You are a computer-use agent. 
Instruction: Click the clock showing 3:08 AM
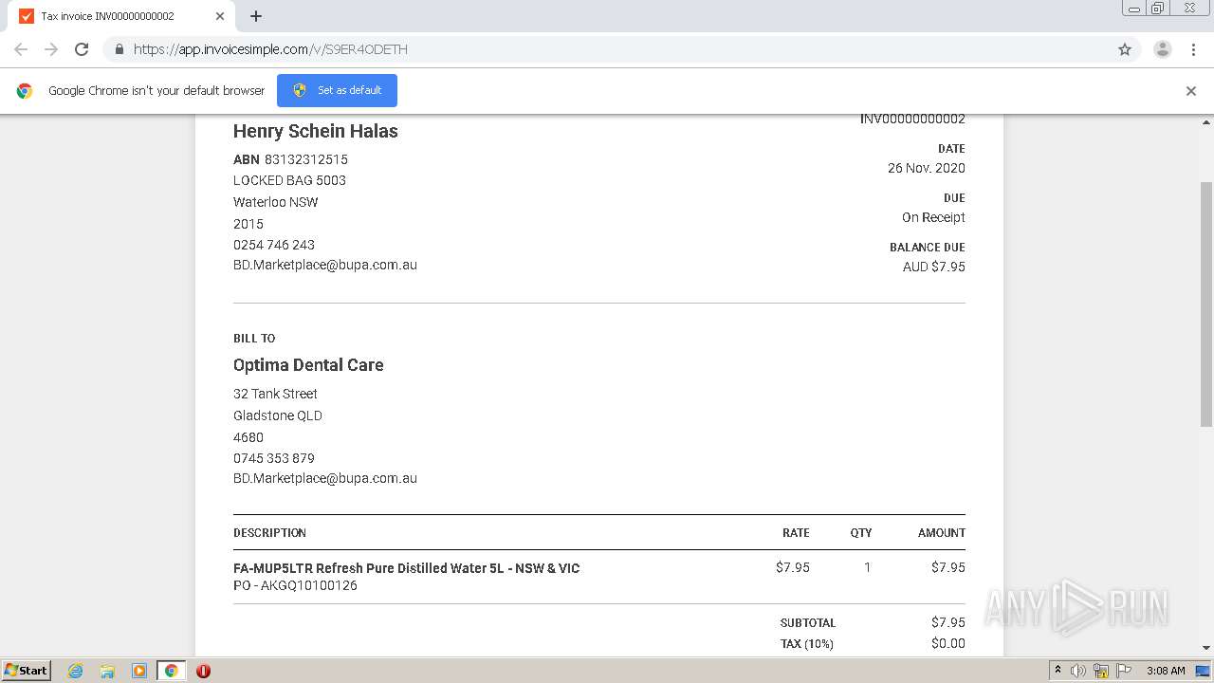[x=1166, y=671]
